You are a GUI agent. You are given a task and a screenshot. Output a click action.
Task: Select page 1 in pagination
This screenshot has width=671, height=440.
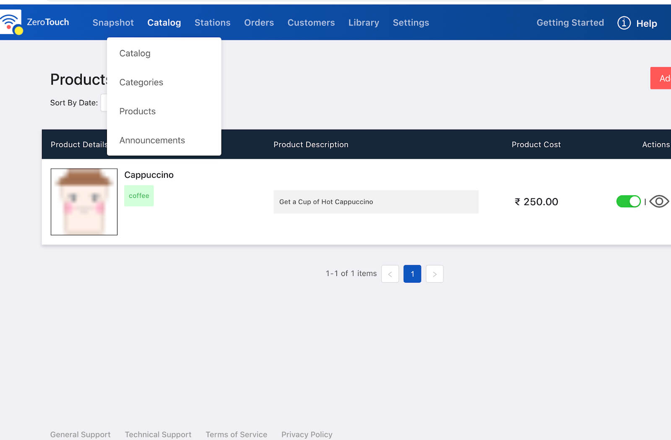click(412, 274)
